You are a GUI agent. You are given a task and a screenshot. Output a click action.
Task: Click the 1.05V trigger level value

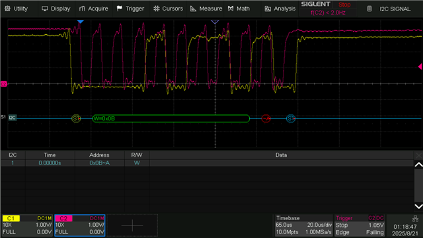click(x=376, y=225)
